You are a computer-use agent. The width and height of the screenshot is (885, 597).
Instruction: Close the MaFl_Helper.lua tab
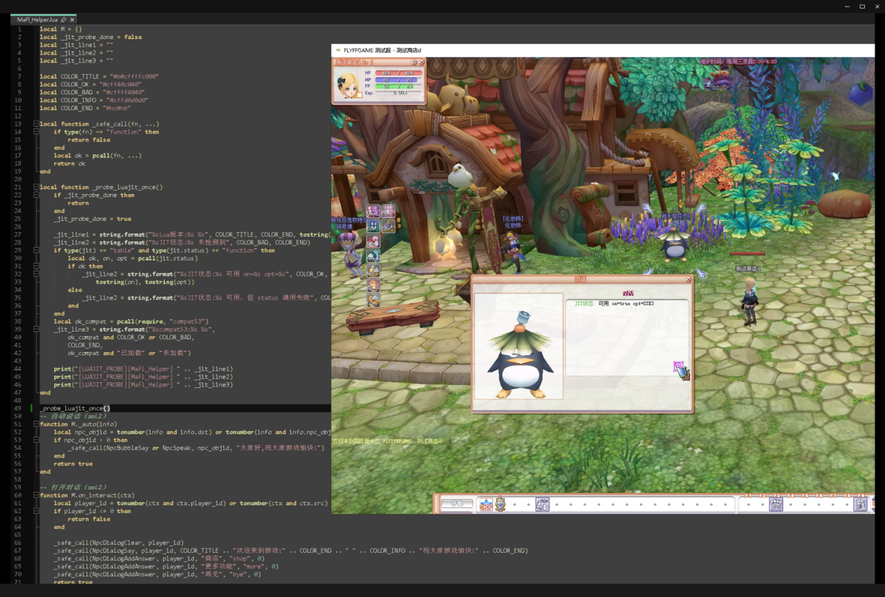click(x=72, y=20)
